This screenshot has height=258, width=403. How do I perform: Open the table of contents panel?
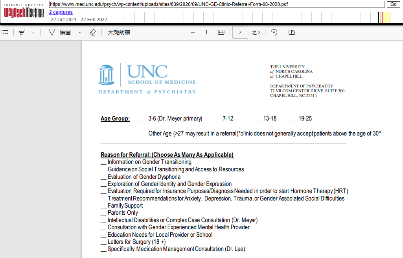click(x=5, y=32)
